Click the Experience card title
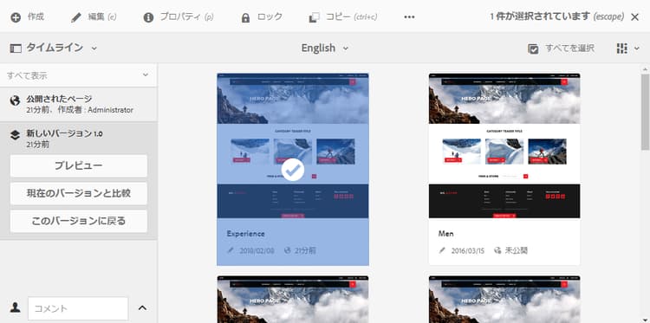This screenshot has height=323, width=650. 245,234
